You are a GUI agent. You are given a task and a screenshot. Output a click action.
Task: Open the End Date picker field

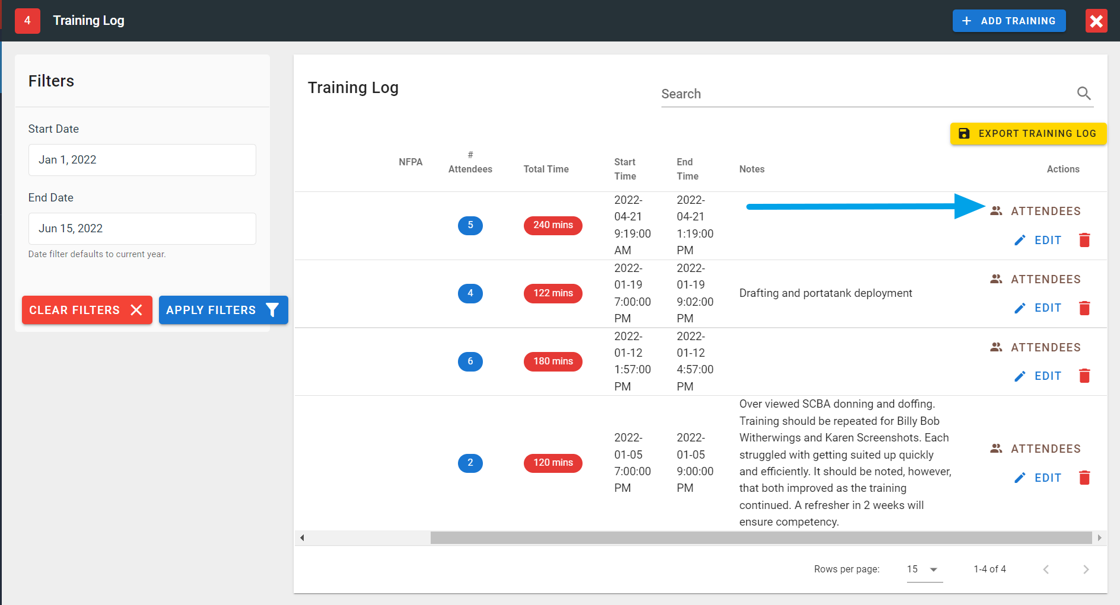click(x=142, y=229)
